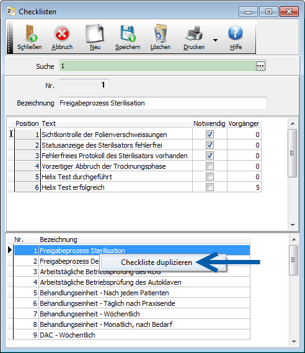The width and height of the screenshot is (305, 353).
Task: Check Notwendig for Helix Test erfolgreich
Action: (x=210, y=187)
